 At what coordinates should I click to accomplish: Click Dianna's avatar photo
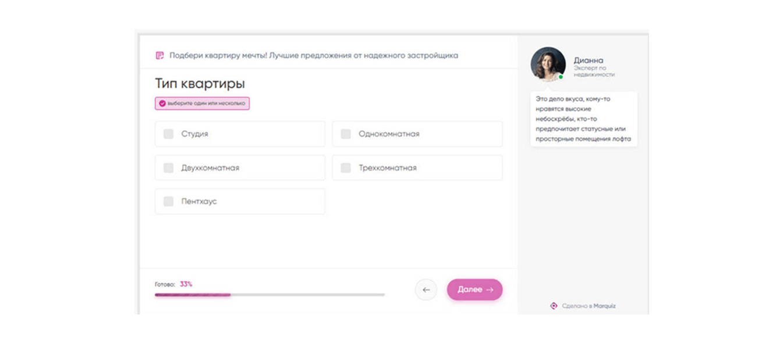tap(548, 64)
